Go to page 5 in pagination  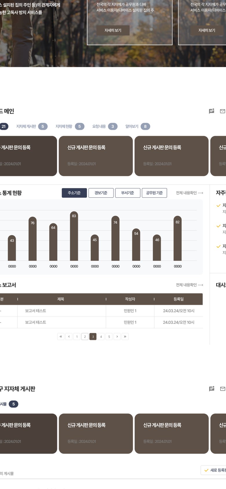(109, 337)
